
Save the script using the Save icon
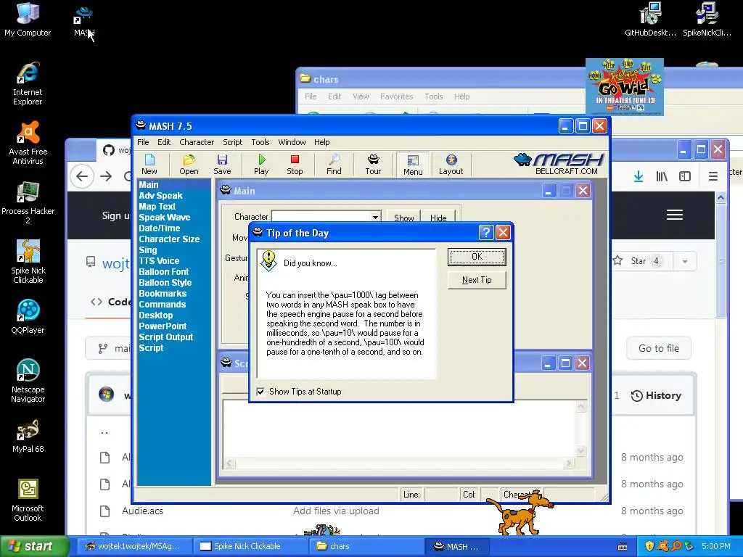[222, 165]
